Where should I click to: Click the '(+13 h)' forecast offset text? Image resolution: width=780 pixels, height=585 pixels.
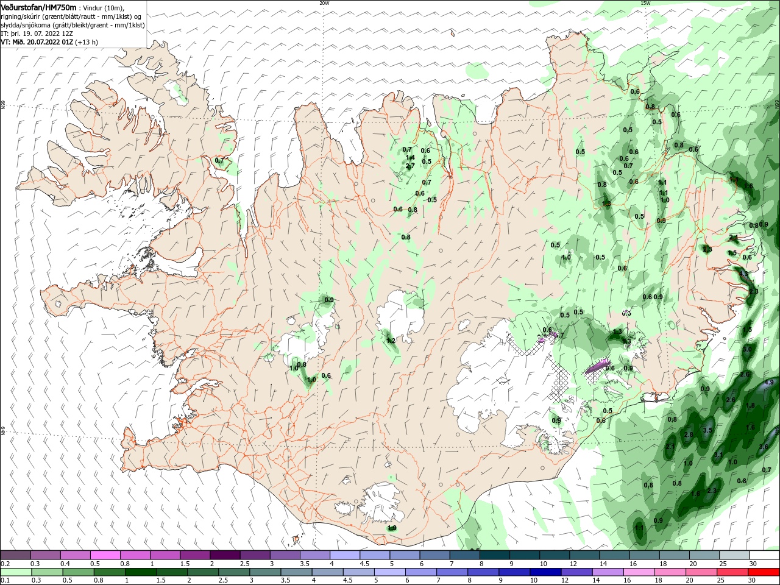87,42
